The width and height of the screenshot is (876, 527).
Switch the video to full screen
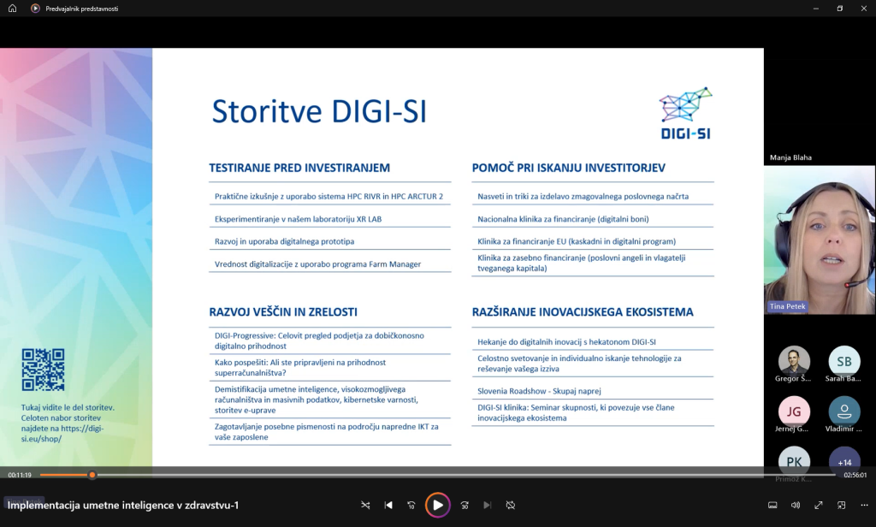point(819,506)
